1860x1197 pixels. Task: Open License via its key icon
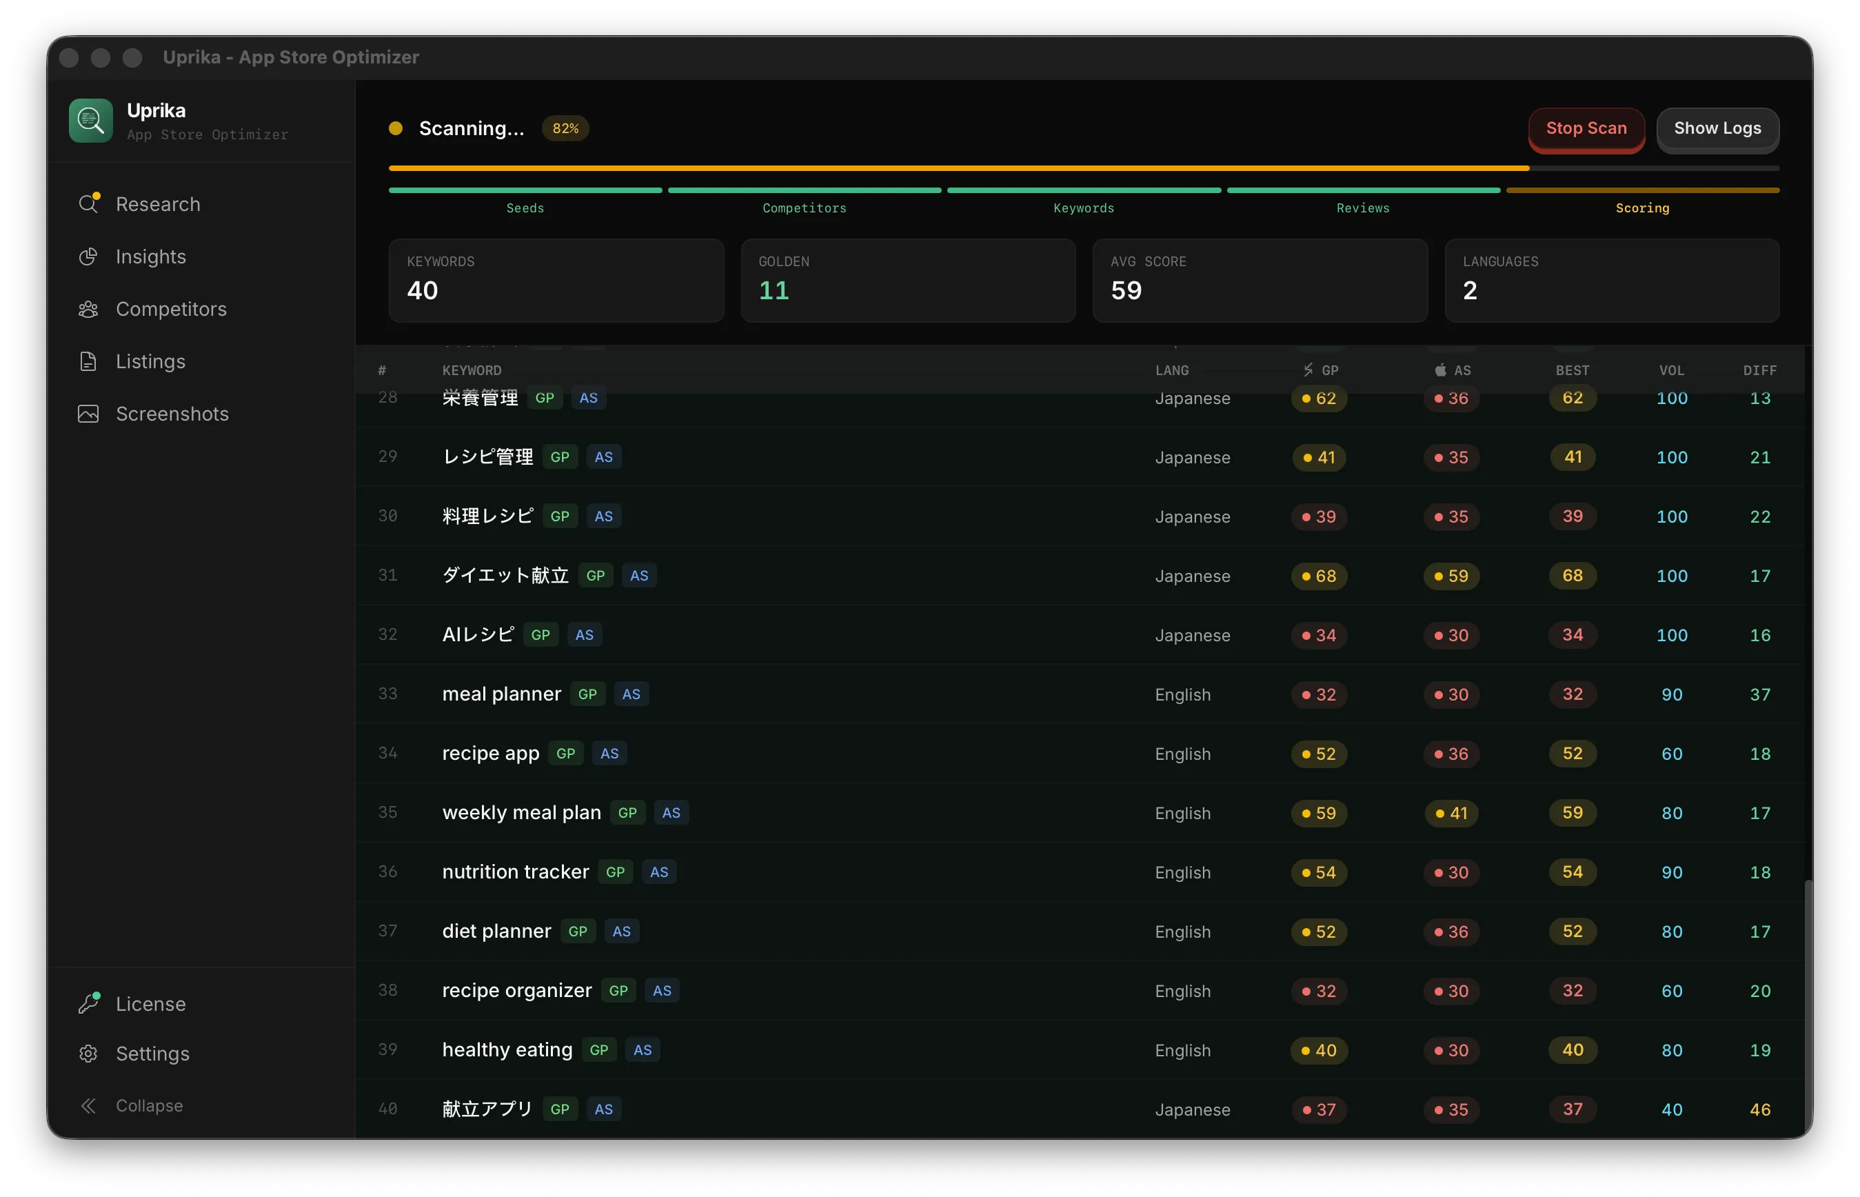[x=88, y=1003]
